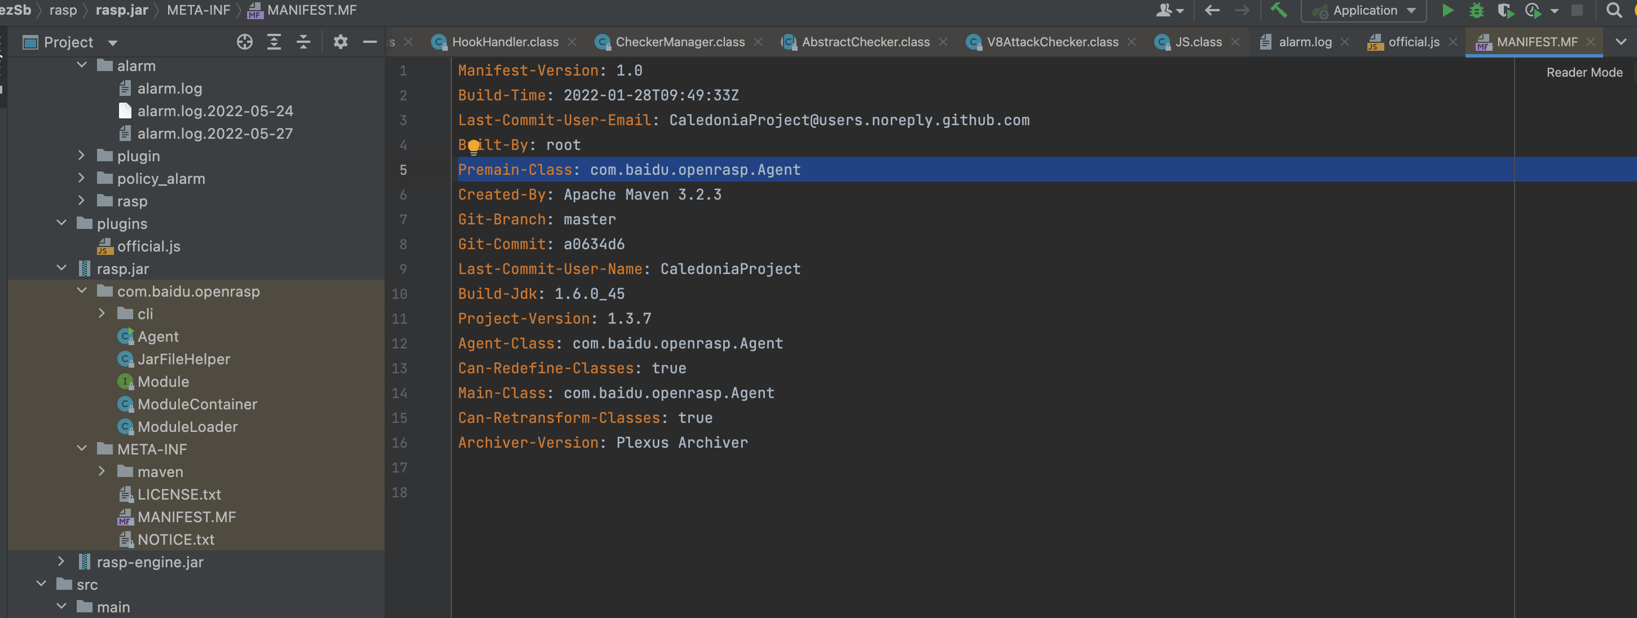1637x618 pixels.
Task: Expand the plugin folder
Action: click(81, 156)
